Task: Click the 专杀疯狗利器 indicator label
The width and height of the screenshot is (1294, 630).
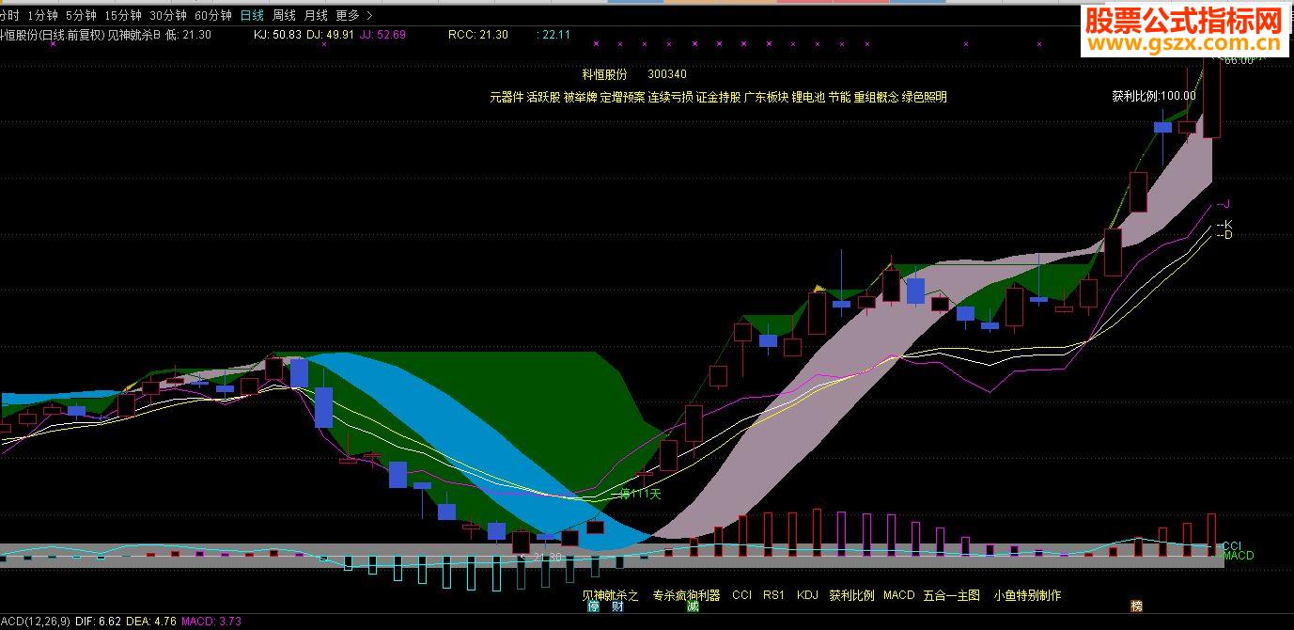Action: click(x=686, y=595)
